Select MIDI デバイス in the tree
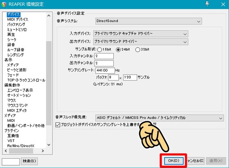The height and width of the screenshot is (168, 229). [x=18, y=20]
